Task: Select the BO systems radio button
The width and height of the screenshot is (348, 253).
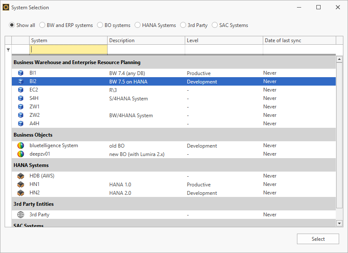Action: pos(100,25)
